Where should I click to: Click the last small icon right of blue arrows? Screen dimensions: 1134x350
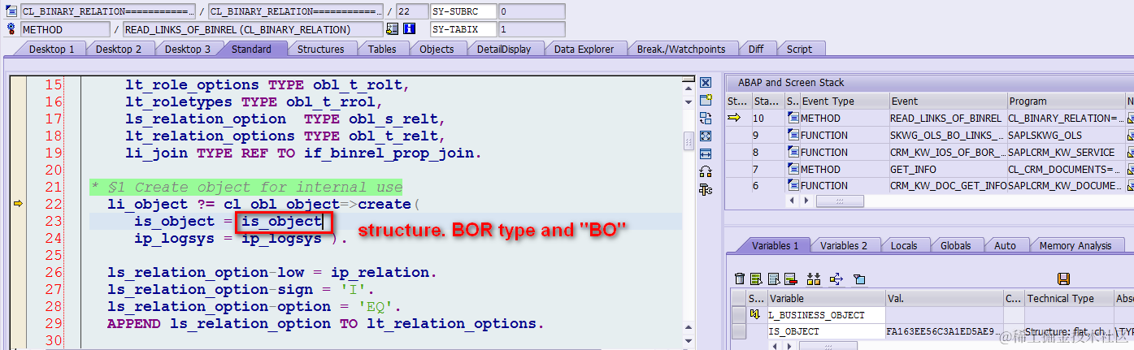[858, 279]
